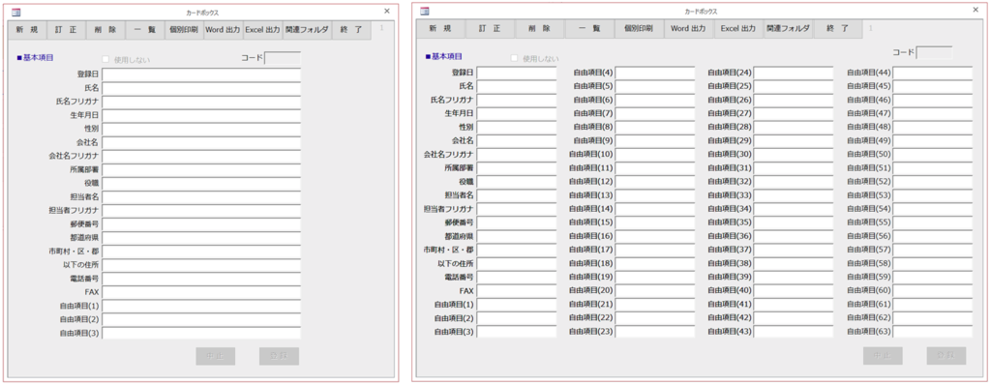This screenshot has height=385, width=991.
Task: Click the コード field in left window
Action: [283, 58]
